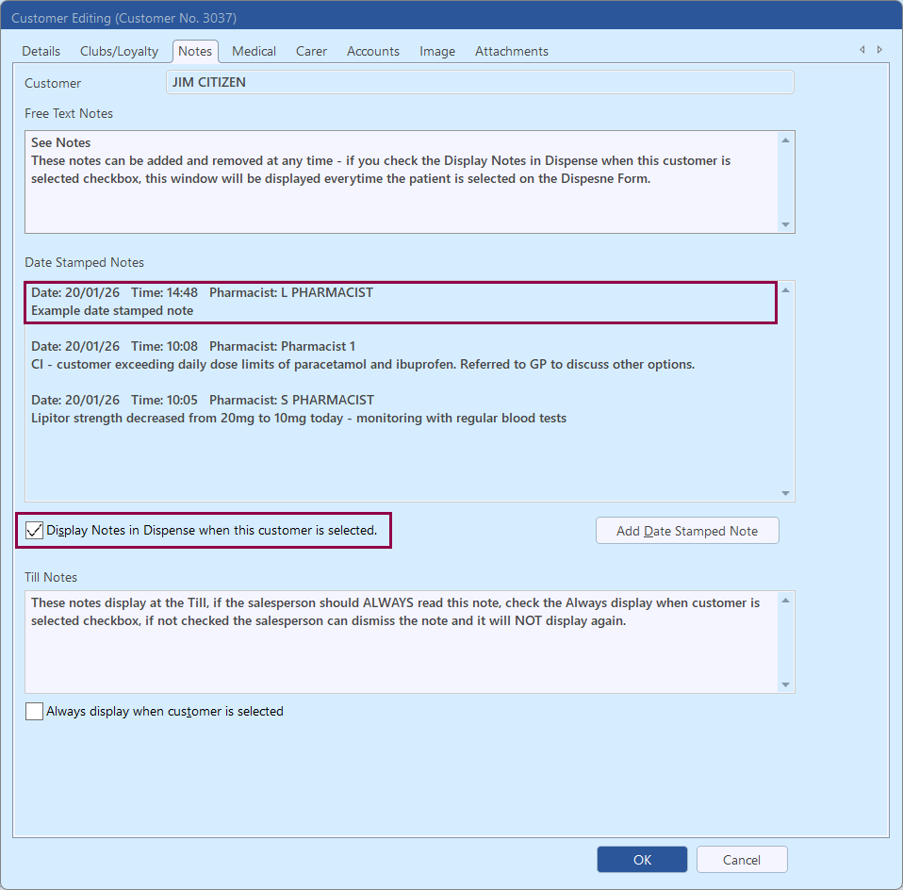Cancel the customer editing dialog
Image resolution: width=903 pixels, height=890 pixels.
pyautogui.click(x=742, y=860)
